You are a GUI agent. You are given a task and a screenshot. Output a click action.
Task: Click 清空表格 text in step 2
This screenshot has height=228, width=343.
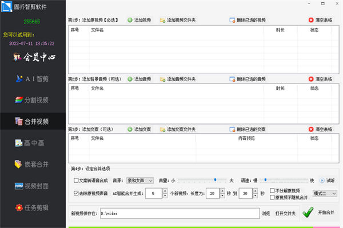coord(324,79)
